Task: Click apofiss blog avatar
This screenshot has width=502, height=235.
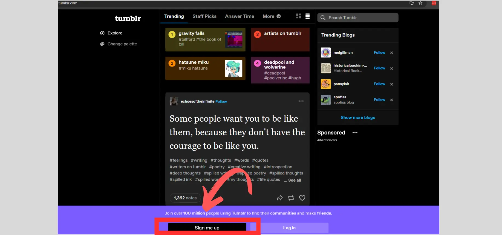Action: point(326,100)
